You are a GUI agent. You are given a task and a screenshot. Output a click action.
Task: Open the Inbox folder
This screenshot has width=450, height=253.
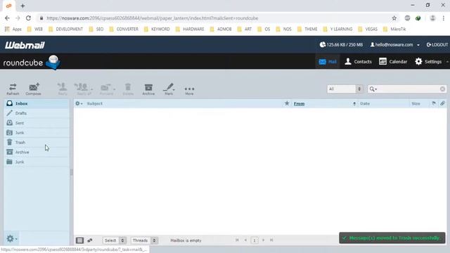point(37,103)
